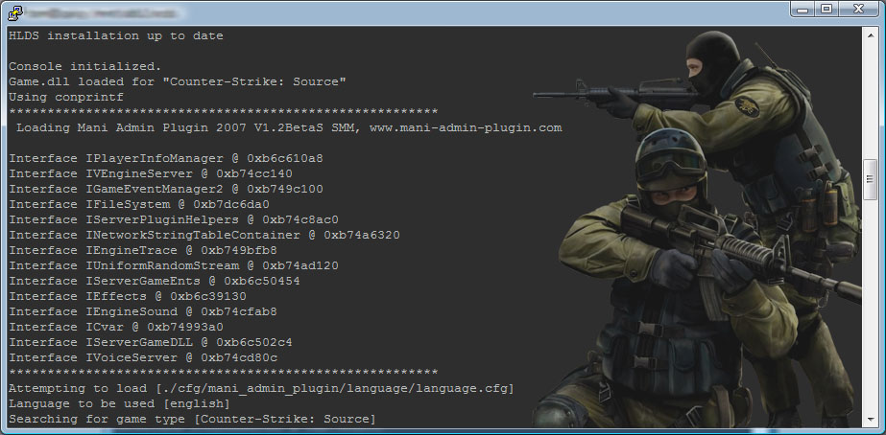Click the 'Game.dll loaded for' line

pyautogui.click(x=177, y=81)
